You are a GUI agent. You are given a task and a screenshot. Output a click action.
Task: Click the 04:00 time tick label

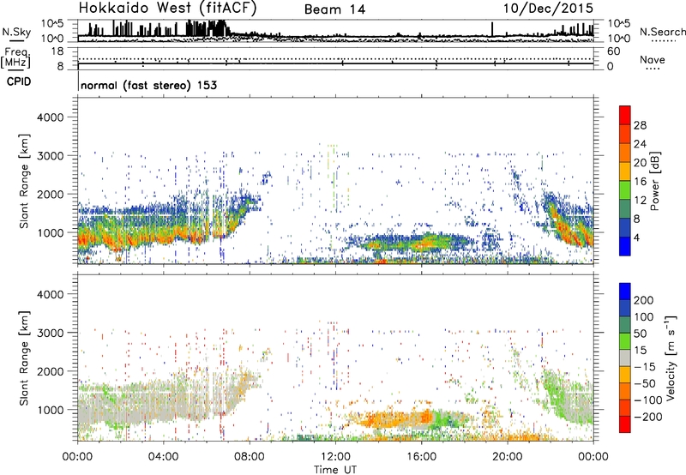point(163,457)
